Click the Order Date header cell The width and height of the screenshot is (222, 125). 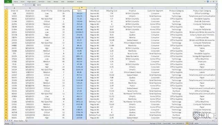(30, 11)
